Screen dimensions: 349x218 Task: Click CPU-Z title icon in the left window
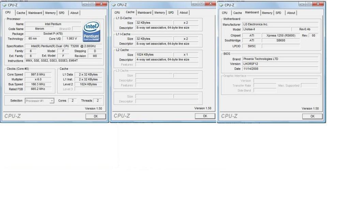[x=4, y=5]
